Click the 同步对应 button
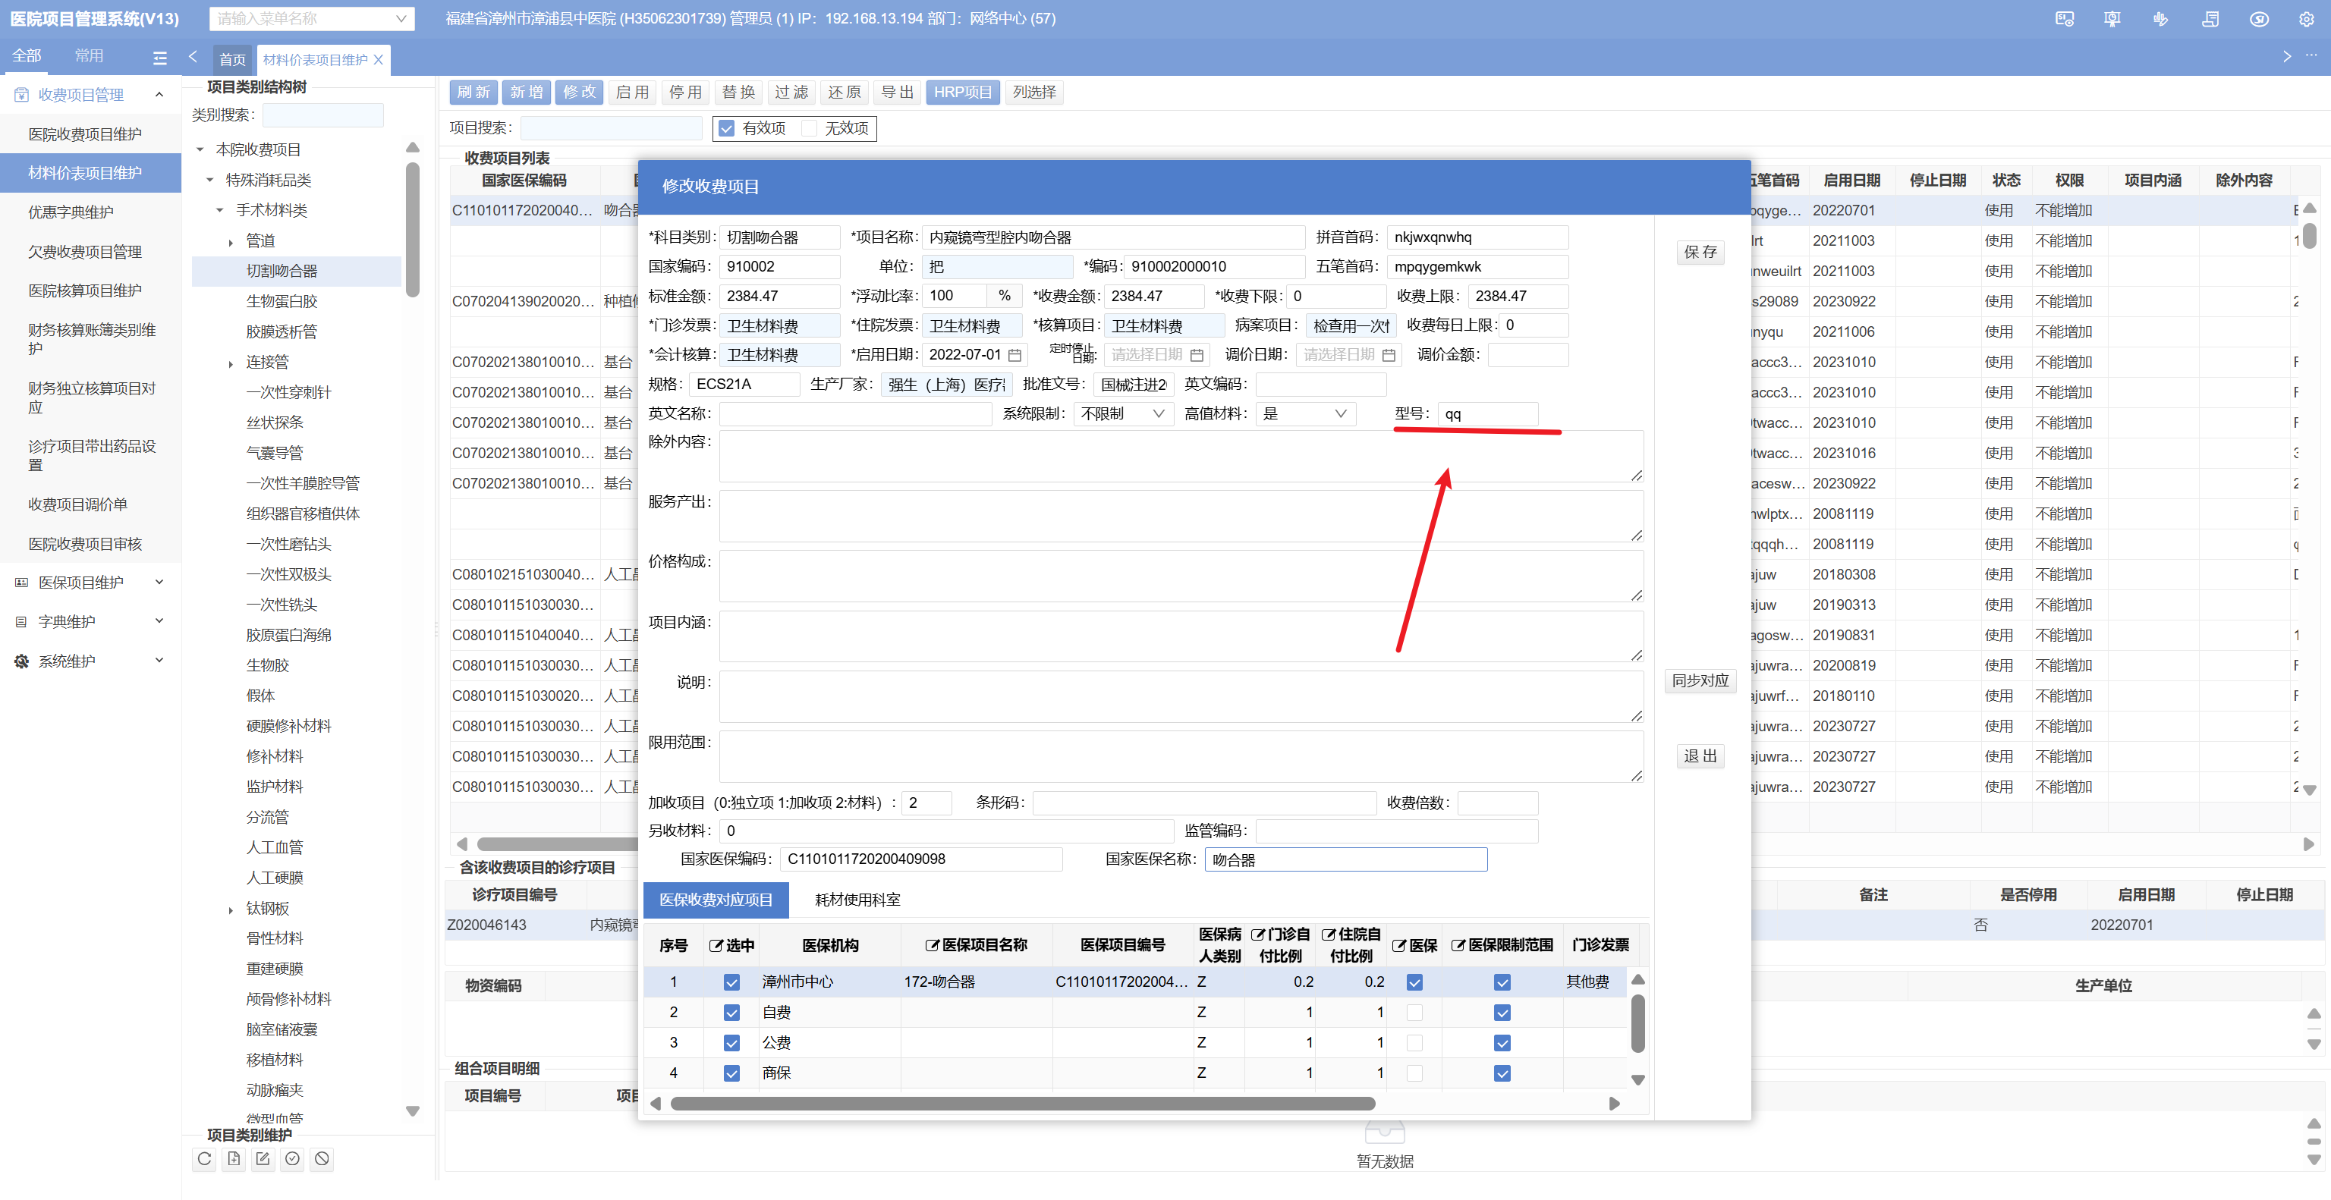 [1700, 681]
